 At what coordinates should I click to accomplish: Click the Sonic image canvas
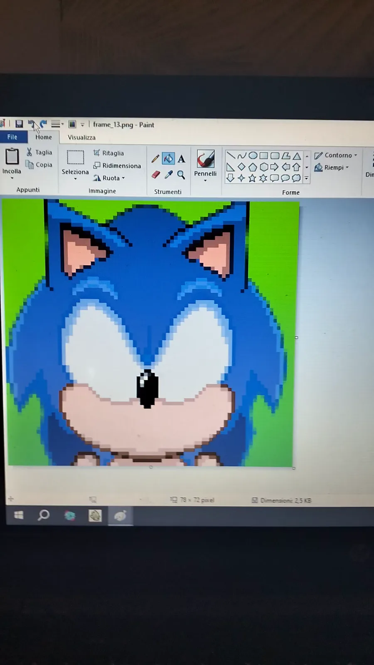click(x=150, y=333)
